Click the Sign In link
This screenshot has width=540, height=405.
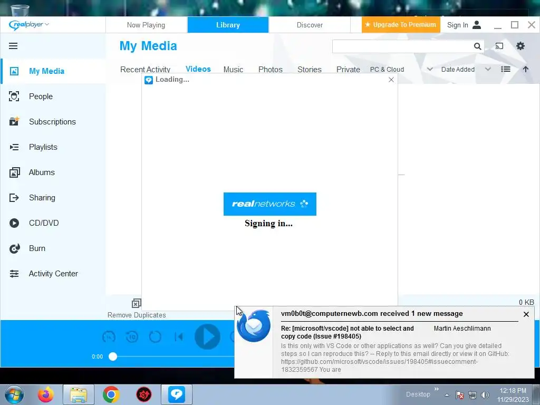click(x=457, y=25)
